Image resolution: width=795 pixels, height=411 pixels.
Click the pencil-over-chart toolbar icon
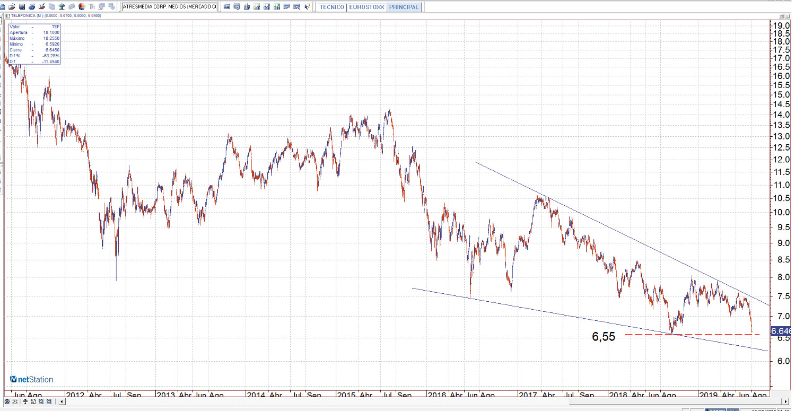pyautogui.click(x=41, y=7)
